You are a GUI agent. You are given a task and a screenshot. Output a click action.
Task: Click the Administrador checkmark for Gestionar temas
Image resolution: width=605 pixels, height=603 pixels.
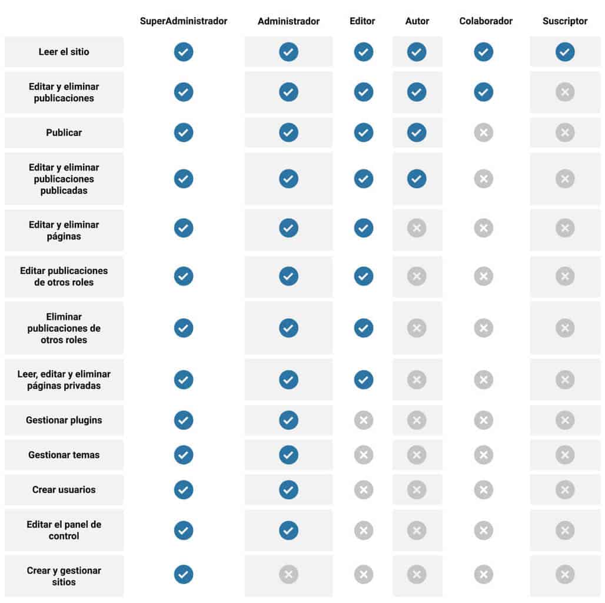tap(288, 455)
